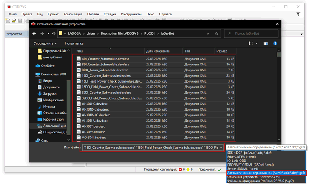The width and height of the screenshot is (311, 186).
Task: Click the filter funnel icon in CODESYS
Action: tap(298, 14)
